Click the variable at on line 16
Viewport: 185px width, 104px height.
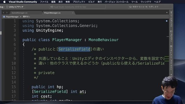coord(82,92)
